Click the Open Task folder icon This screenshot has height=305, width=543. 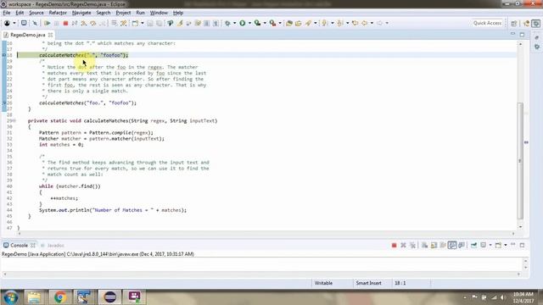click(298, 23)
